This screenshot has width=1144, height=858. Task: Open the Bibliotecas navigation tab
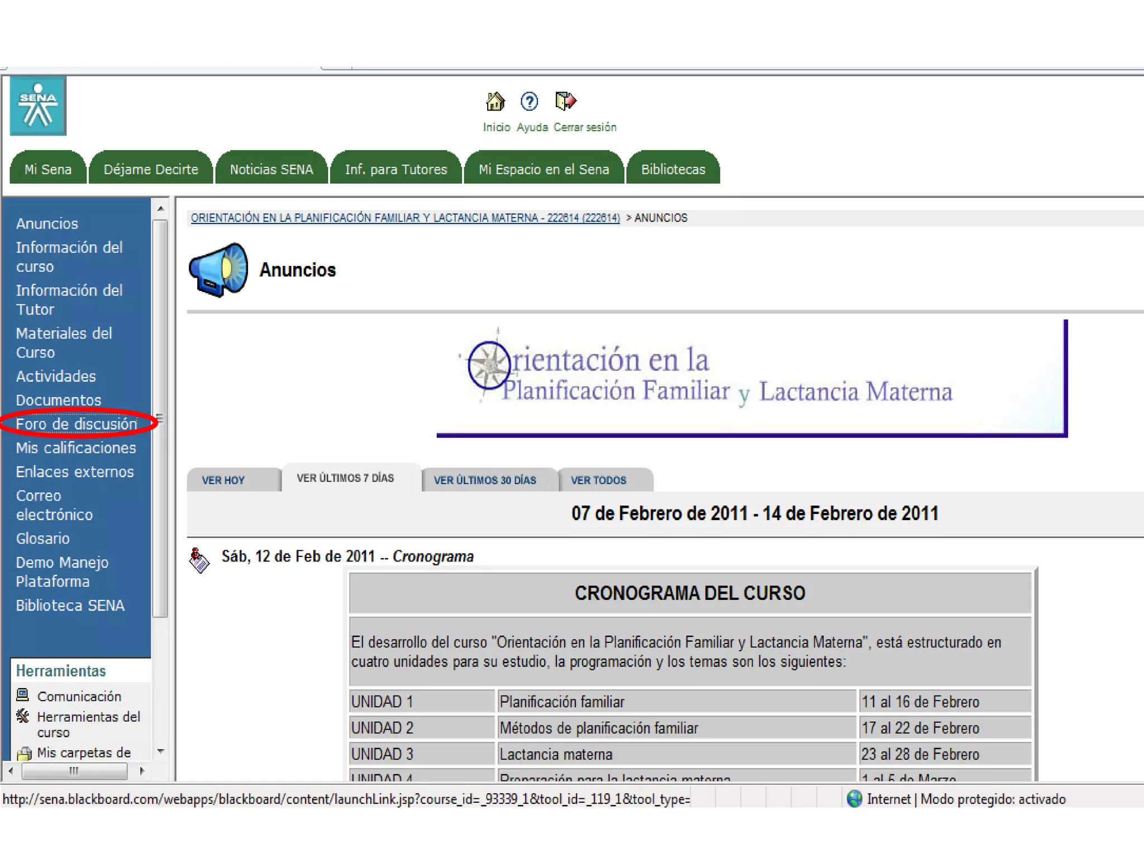[x=673, y=169]
